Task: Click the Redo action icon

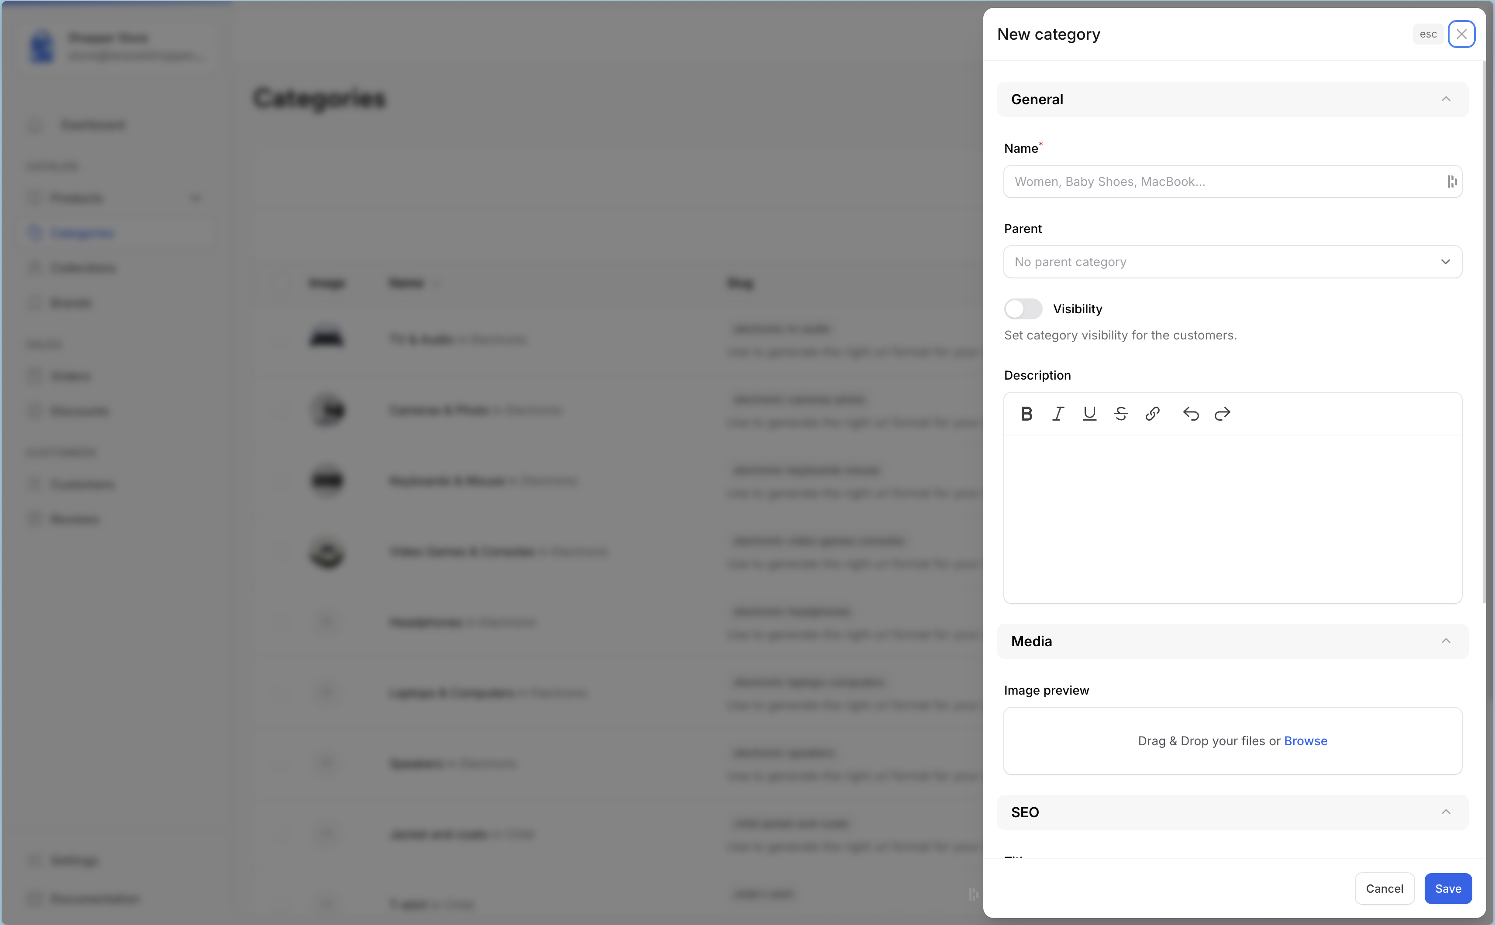Action: (1223, 413)
